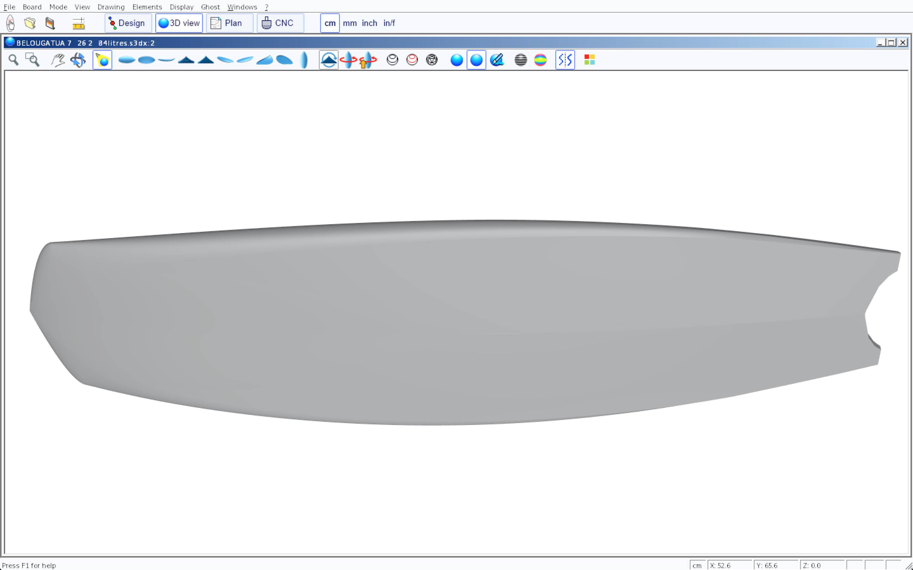913x570 pixels.
Task: Click the red horizontal rotation icon
Action: (x=348, y=60)
